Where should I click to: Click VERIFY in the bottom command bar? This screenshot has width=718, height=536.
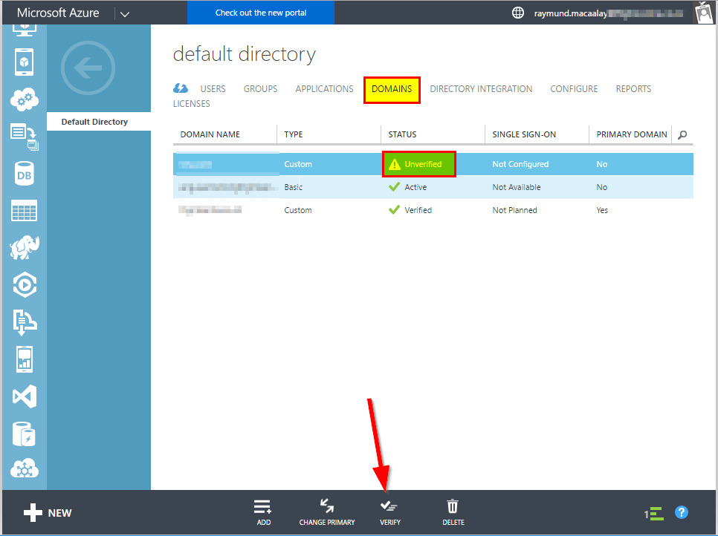pos(389,512)
